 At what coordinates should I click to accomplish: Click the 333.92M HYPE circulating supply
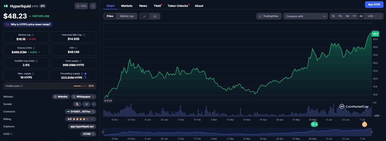click(x=71, y=78)
